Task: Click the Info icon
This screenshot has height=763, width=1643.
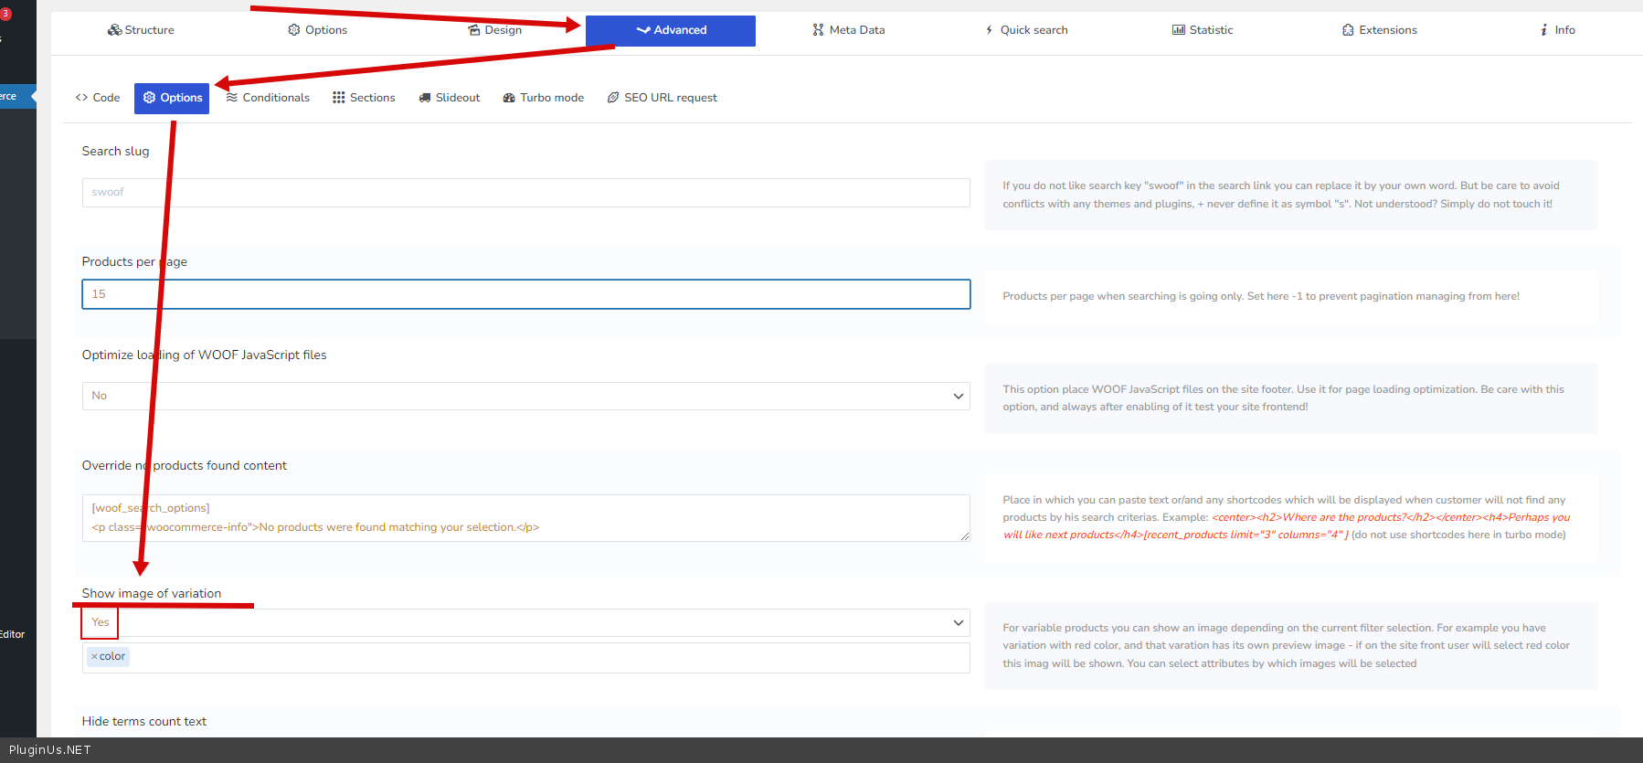Action: click(1543, 30)
